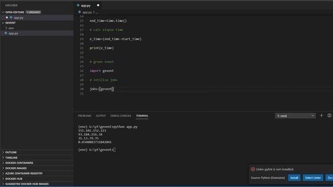Click the 'jobs=[gevent]' code line
Screen dimensions: 333x187
(102, 89)
